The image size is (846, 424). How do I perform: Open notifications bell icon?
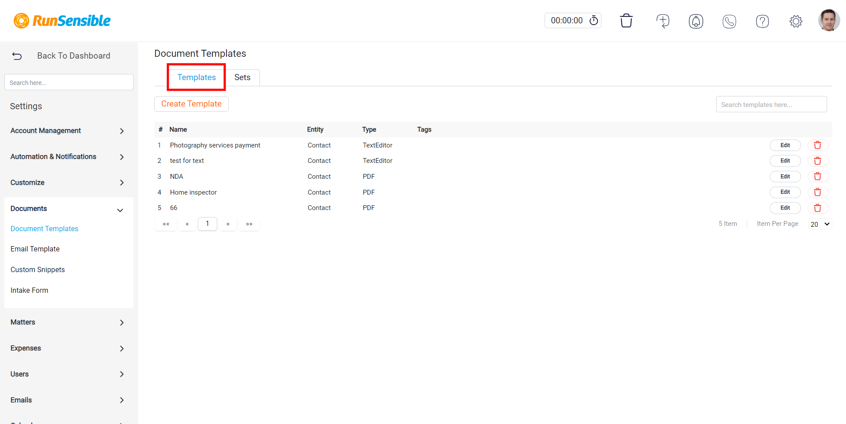coord(696,21)
